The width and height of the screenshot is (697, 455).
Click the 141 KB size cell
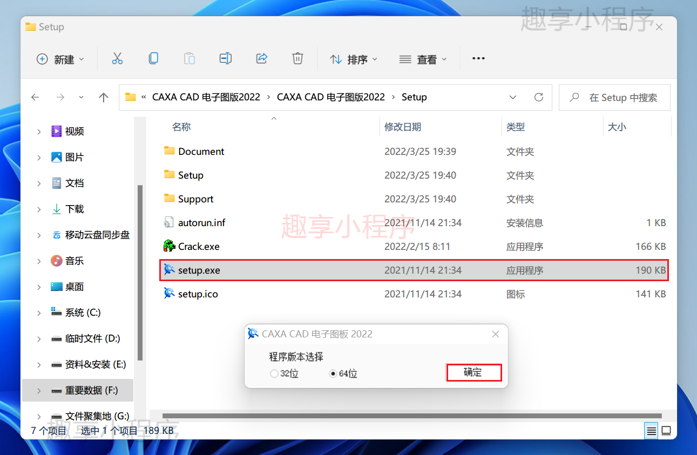[x=651, y=294]
